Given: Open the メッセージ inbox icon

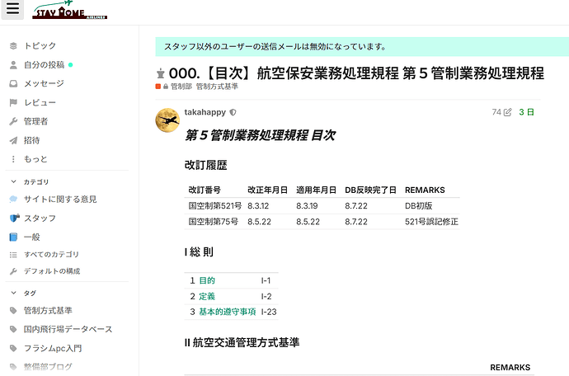Looking at the screenshot, I should pyautogui.click(x=13, y=84).
